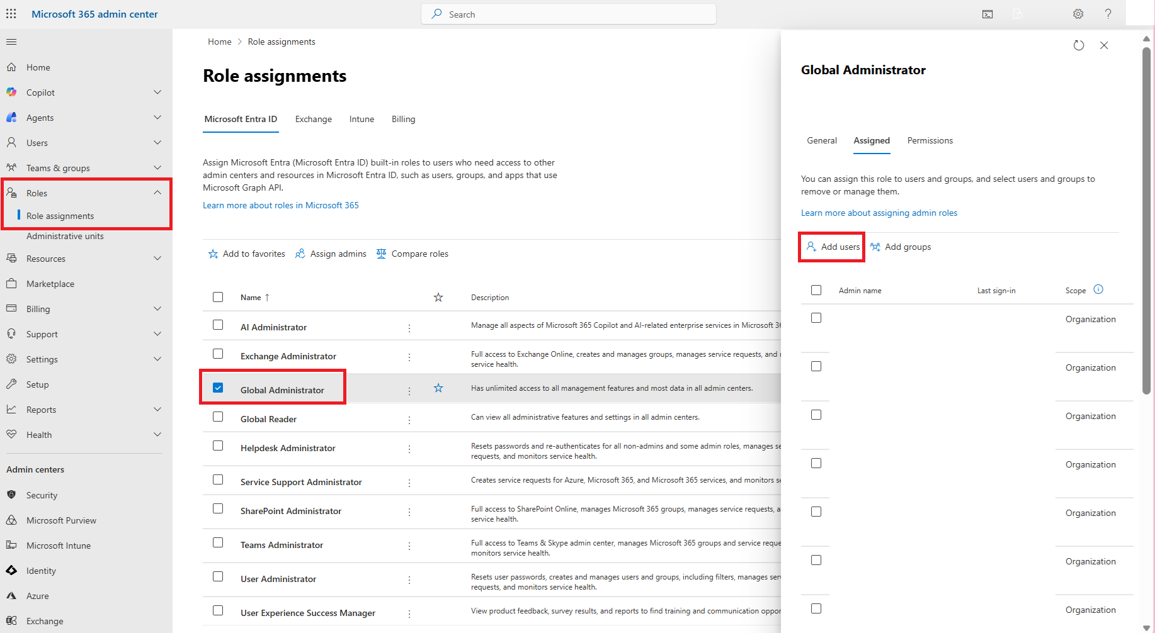Click Add groups in the panel
Image resolution: width=1155 pixels, height=633 pixels.
[x=901, y=247]
